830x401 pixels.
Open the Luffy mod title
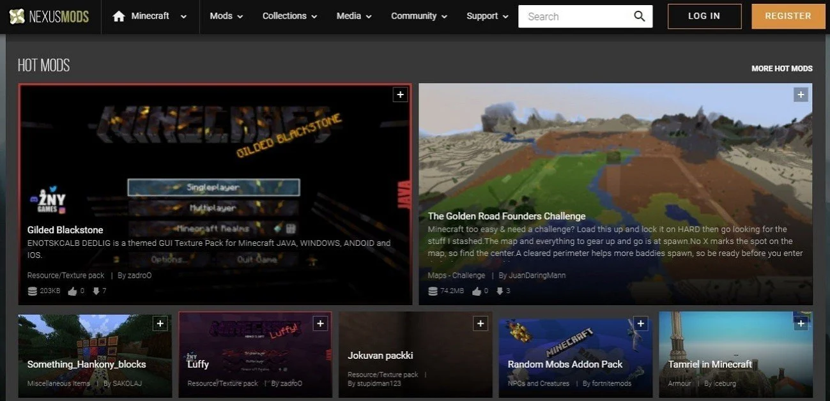pyautogui.click(x=198, y=364)
